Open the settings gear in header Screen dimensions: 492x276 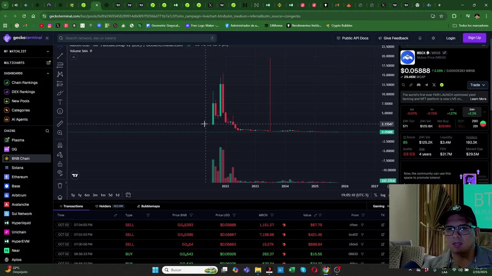433,38
